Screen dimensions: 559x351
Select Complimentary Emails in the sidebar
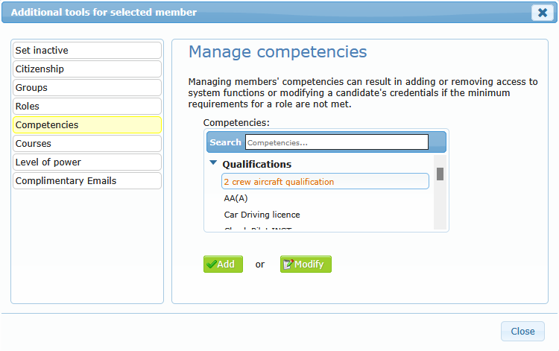(x=87, y=181)
